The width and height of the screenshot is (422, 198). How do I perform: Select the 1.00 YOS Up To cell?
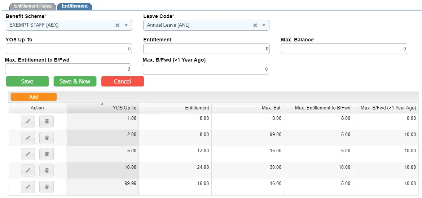102,121
